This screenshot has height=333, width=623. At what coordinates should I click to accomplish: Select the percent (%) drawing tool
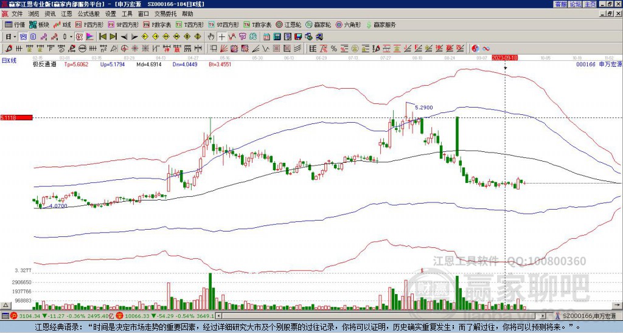pyautogui.click(x=334, y=49)
